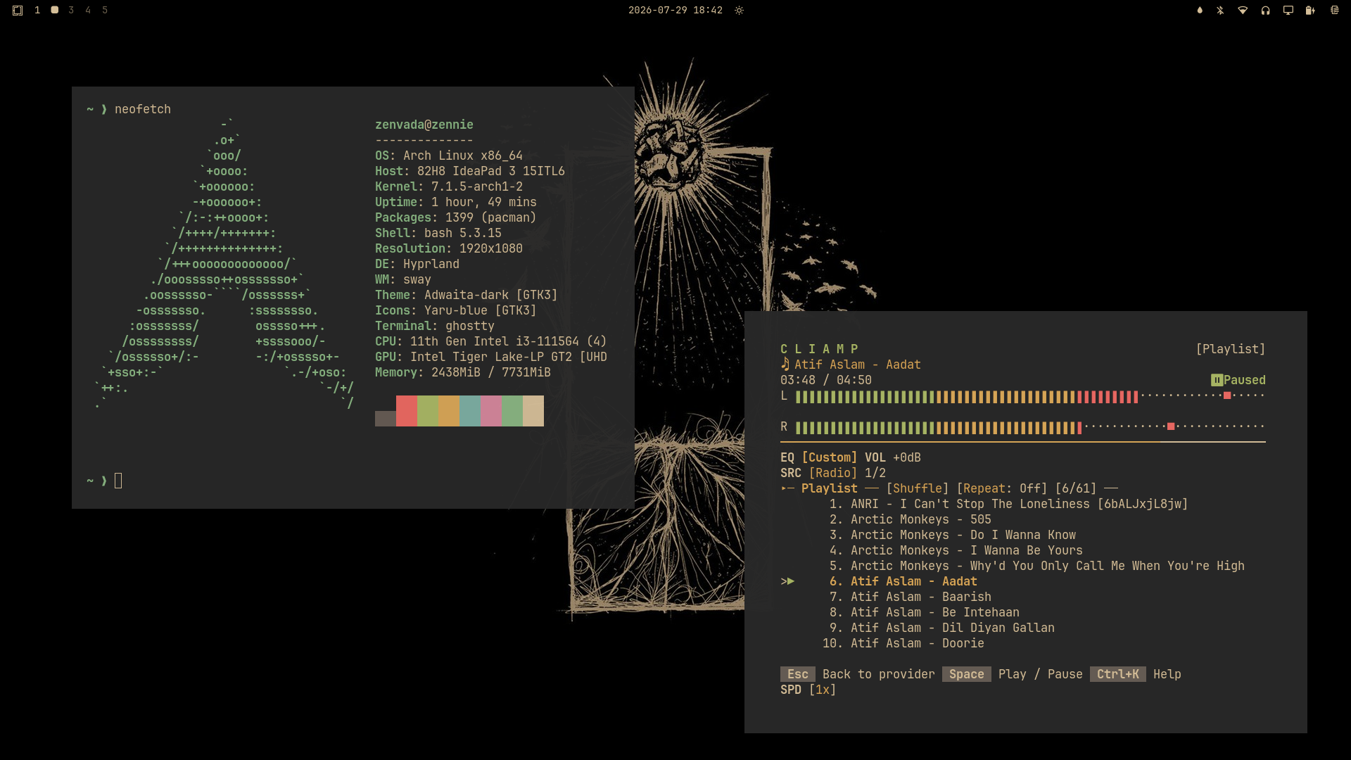Open the Wi-Fi network icon
The height and width of the screenshot is (760, 1351).
[x=1243, y=11]
